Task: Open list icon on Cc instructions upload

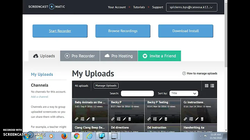Action: point(191,119)
